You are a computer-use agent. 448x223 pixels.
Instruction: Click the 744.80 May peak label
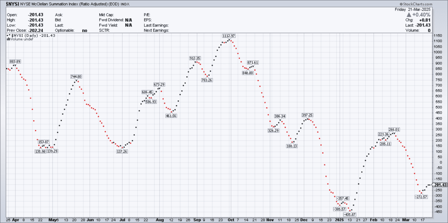point(76,76)
